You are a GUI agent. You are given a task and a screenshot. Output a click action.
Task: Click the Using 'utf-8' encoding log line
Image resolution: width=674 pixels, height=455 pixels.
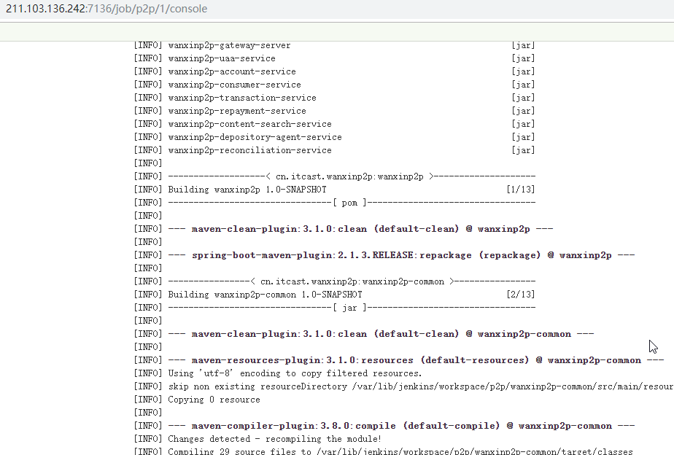click(278, 373)
